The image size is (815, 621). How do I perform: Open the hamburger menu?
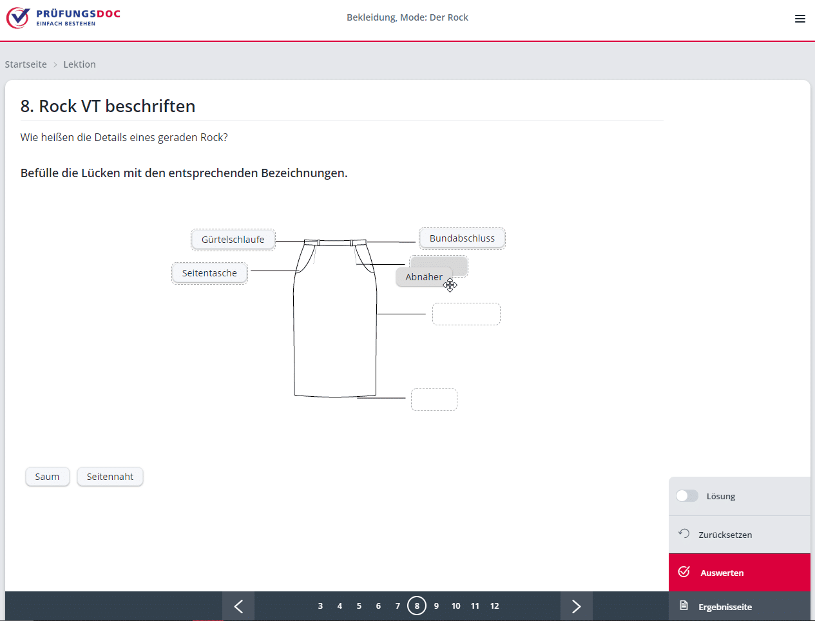[800, 19]
